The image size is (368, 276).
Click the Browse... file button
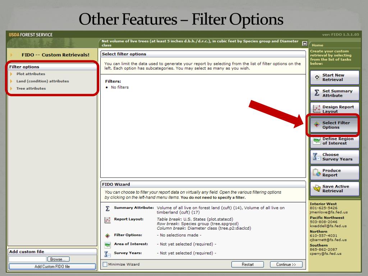pos(59,259)
